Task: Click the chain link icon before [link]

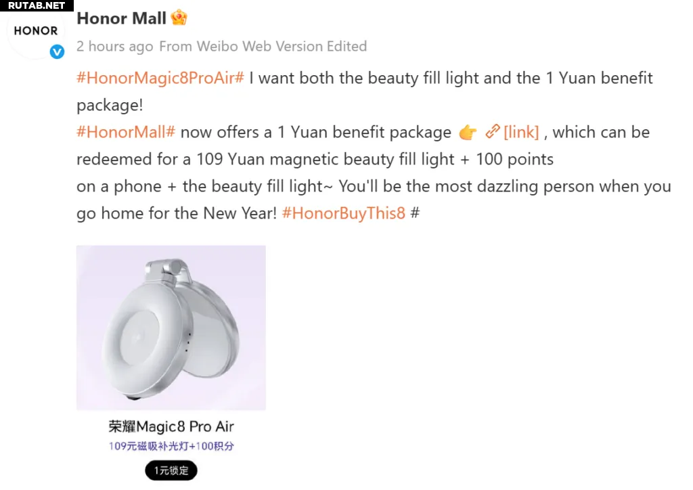Action: click(493, 132)
